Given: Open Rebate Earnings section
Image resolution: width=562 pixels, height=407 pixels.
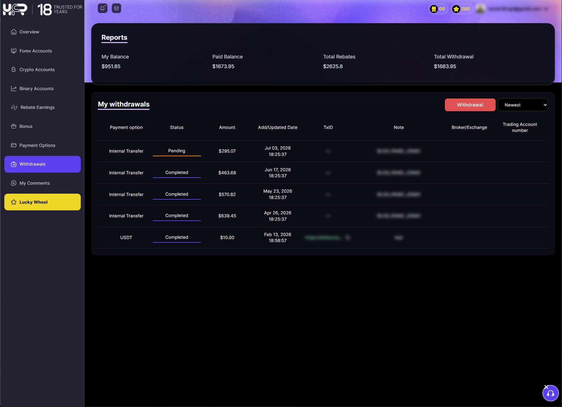Looking at the screenshot, I should [42, 107].
